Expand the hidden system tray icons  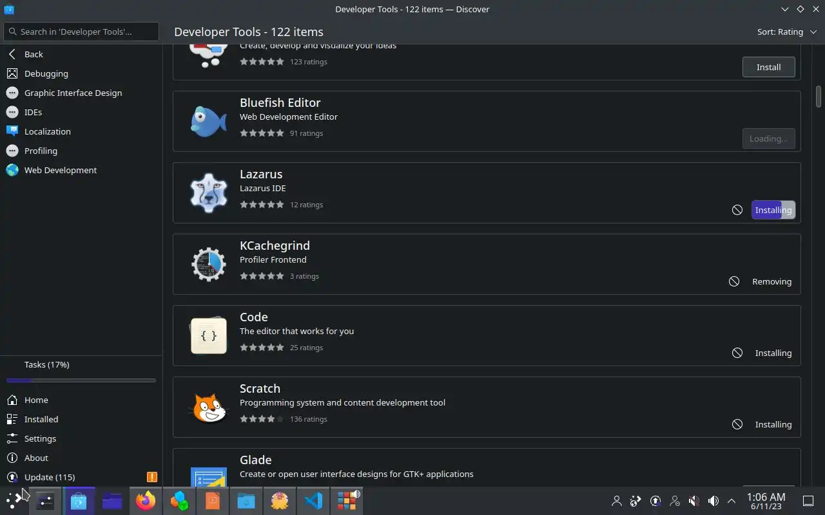coord(732,501)
